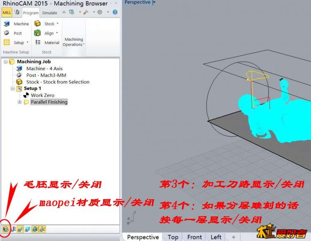The image size is (311, 241).
Task: Click the Material ribbon icon
Action: (38, 42)
